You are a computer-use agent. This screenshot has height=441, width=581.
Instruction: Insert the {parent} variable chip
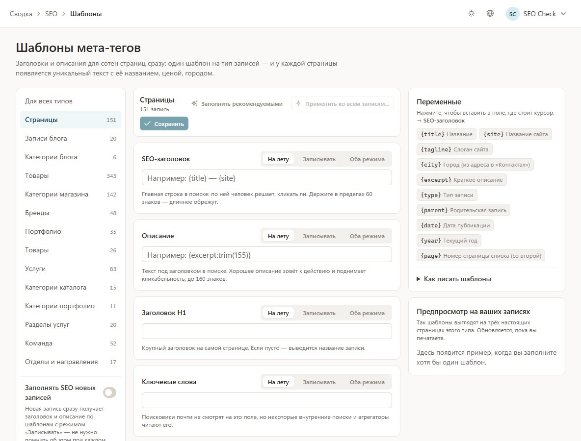click(x=464, y=210)
